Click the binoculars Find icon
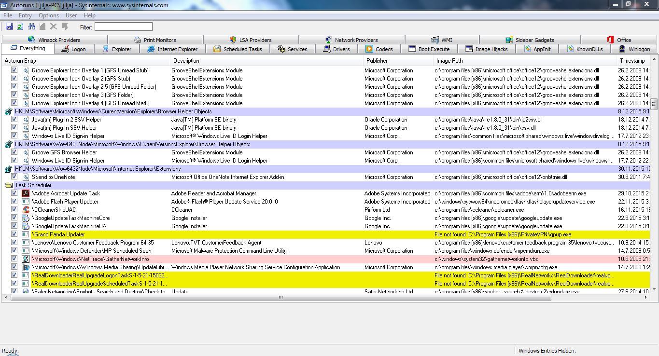Screen dimensions: 659x356 32,27
